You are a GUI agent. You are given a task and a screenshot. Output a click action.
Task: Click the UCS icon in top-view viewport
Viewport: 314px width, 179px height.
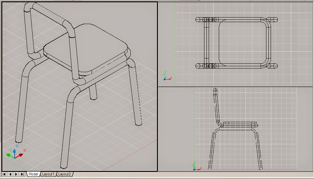click(167, 76)
